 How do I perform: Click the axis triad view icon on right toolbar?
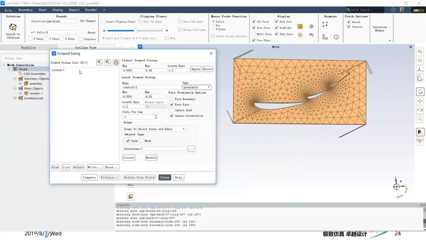420,70
